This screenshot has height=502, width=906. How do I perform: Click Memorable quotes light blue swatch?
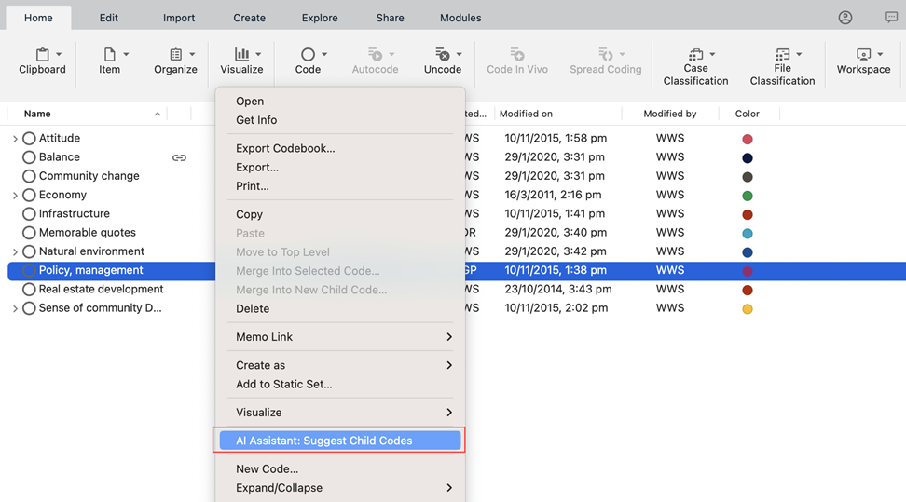[x=748, y=234]
